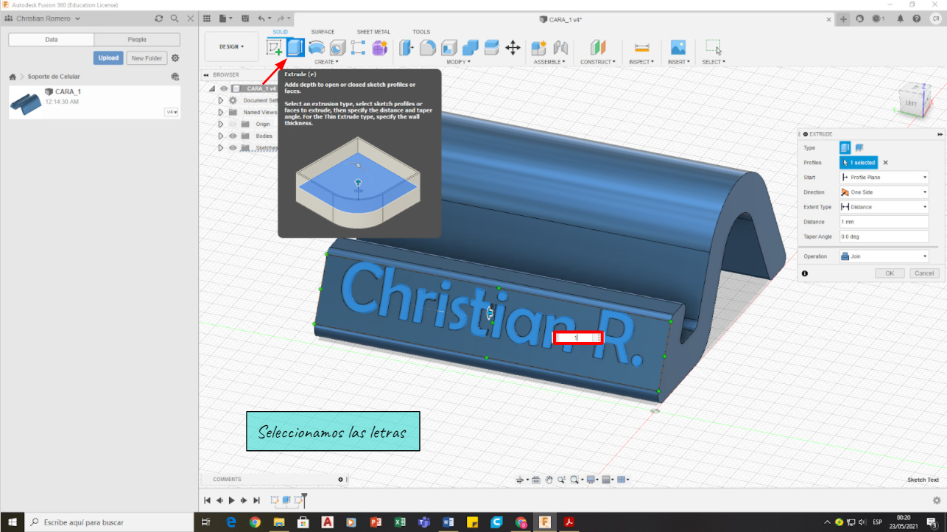Activate the Extrude tool in the toolbar
This screenshot has height=532, width=947.
[x=295, y=48]
